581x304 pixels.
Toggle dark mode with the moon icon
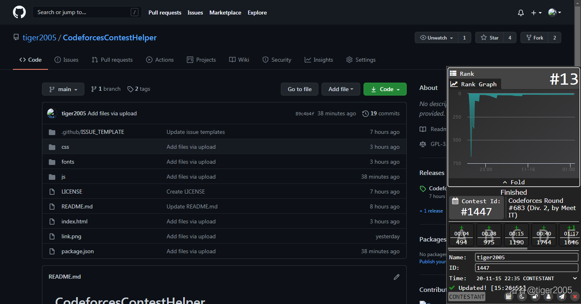[x=522, y=297]
